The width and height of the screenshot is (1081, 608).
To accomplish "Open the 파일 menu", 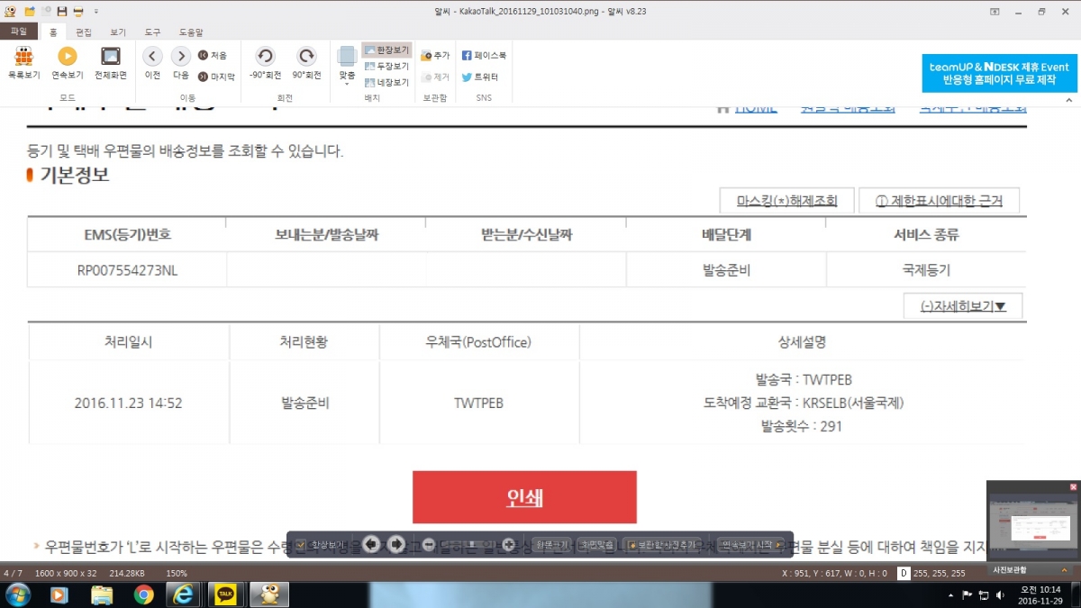I will (x=18, y=32).
